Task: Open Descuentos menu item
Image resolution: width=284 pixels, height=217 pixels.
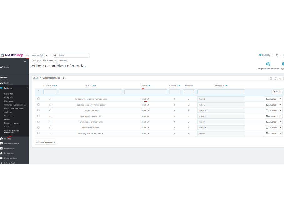Action: [x=9, y=116]
